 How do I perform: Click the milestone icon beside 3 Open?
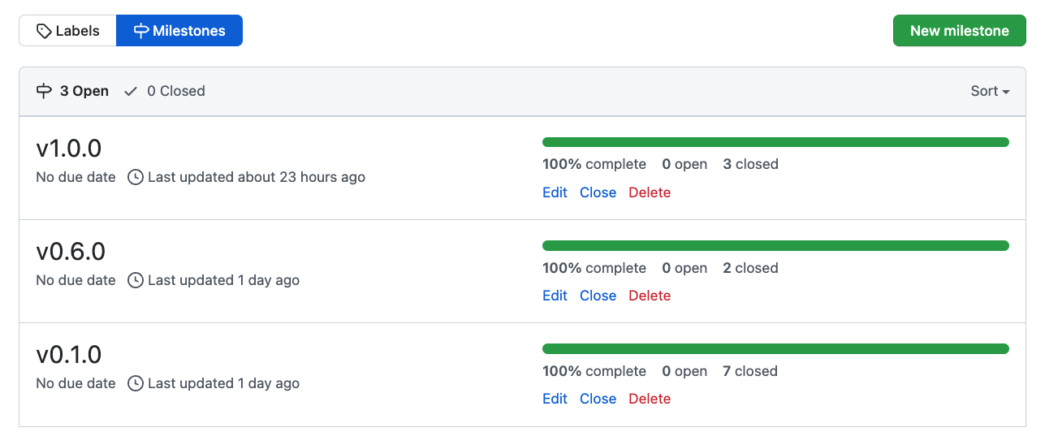(45, 91)
